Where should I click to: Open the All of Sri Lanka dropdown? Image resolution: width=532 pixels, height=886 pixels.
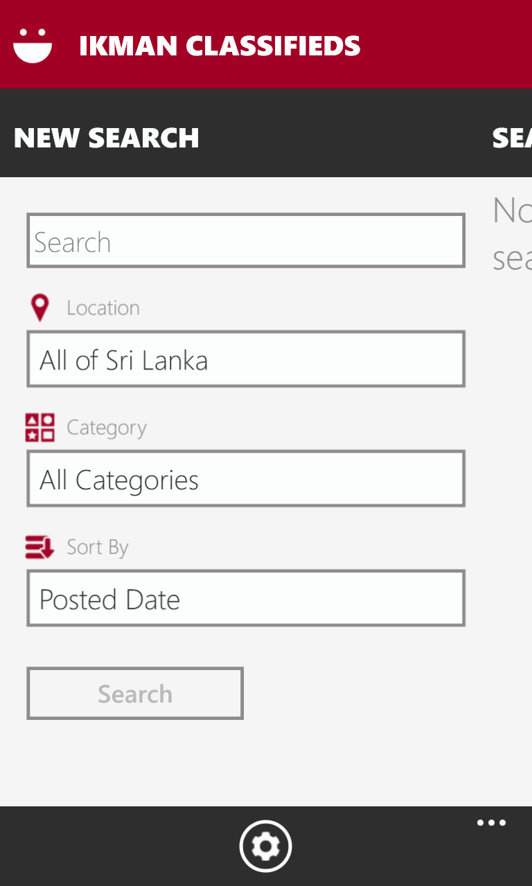point(246,359)
